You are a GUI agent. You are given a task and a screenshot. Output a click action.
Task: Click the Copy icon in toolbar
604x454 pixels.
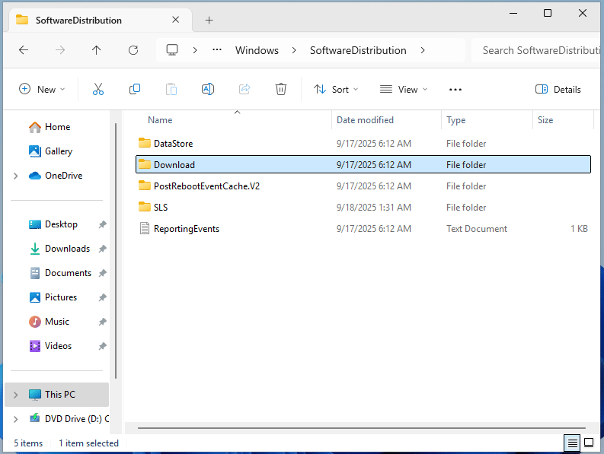[x=135, y=89]
